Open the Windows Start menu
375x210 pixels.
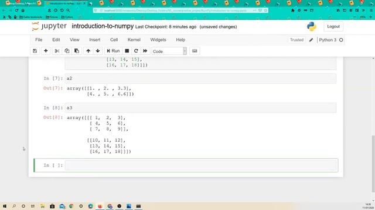[x=5, y=206]
